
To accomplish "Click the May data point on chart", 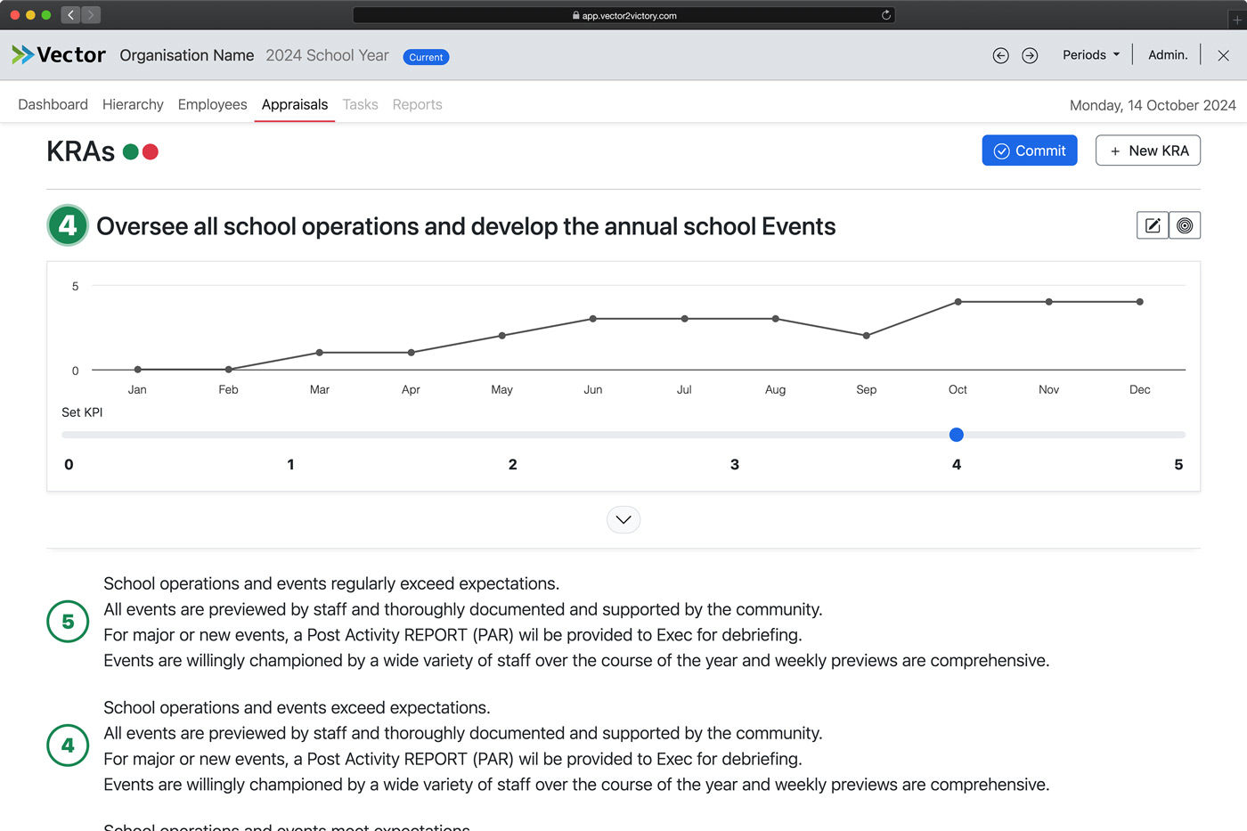I will click(502, 336).
